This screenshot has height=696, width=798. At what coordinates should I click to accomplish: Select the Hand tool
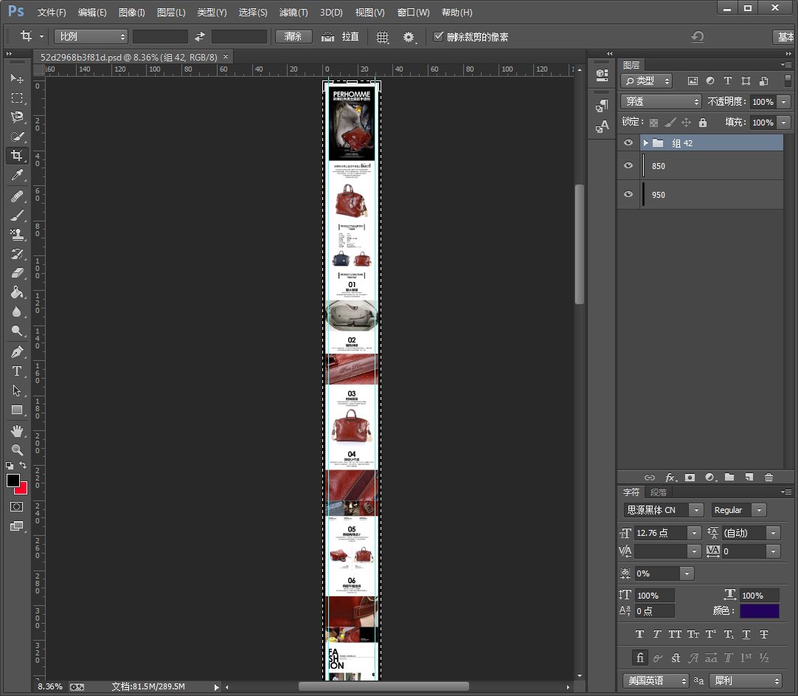16,430
